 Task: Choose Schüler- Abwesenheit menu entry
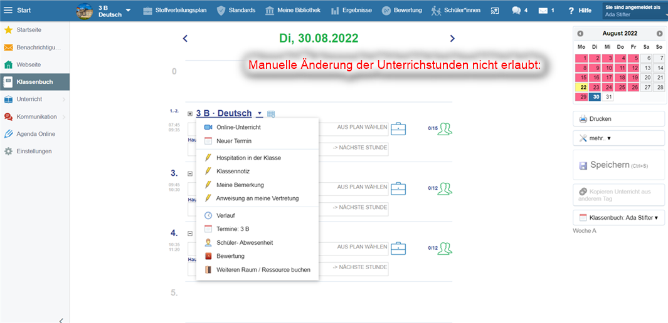click(x=244, y=242)
